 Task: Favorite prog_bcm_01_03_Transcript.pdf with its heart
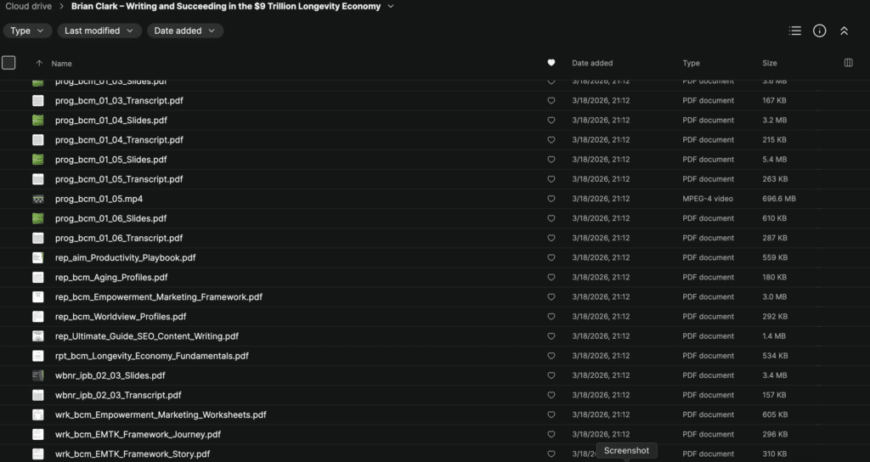pos(551,100)
